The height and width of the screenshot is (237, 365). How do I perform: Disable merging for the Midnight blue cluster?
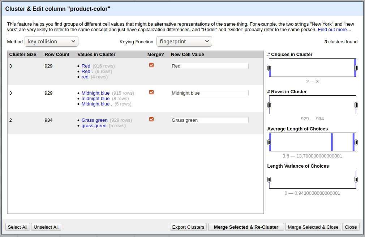(151, 92)
